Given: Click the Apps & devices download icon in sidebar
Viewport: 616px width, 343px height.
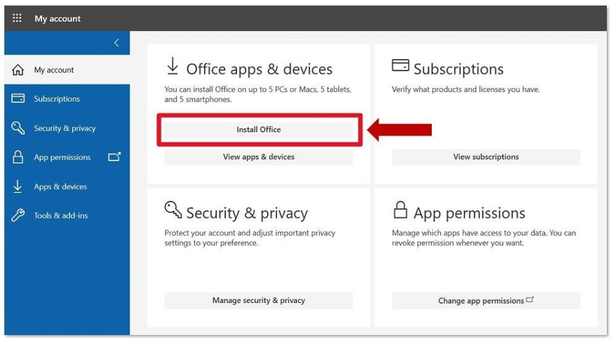Looking at the screenshot, I should pyautogui.click(x=18, y=187).
